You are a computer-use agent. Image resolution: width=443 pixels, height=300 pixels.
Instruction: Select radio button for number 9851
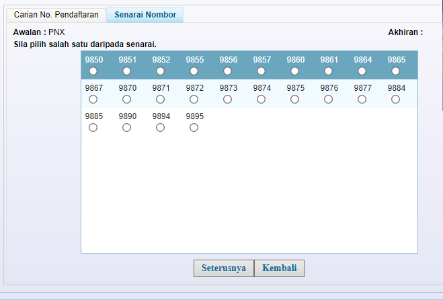(x=126, y=71)
